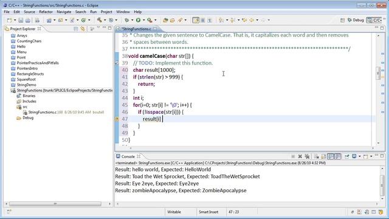Open the Display Selected Console dropdown
Image resolution: width=389 pixels, height=219 pixels.
359,156
